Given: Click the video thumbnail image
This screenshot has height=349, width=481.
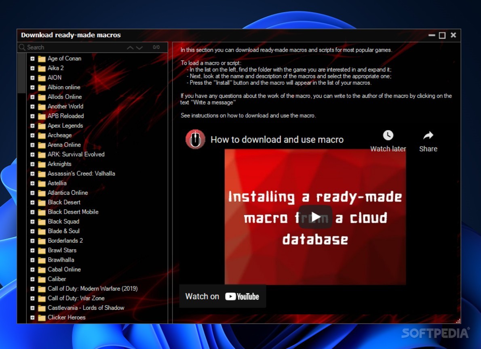Looking at the screenshot, I should [x=315, y=217].
